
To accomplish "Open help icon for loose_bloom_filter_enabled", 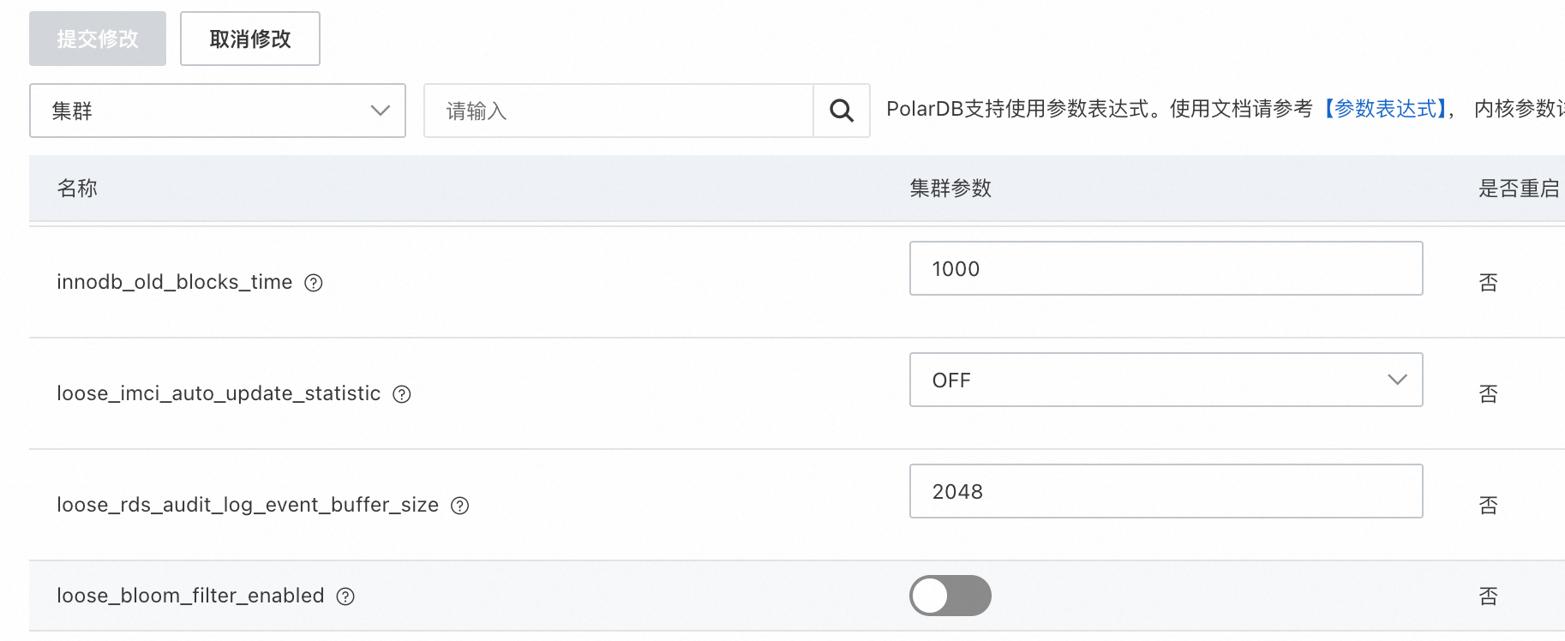I will point(345,596).
